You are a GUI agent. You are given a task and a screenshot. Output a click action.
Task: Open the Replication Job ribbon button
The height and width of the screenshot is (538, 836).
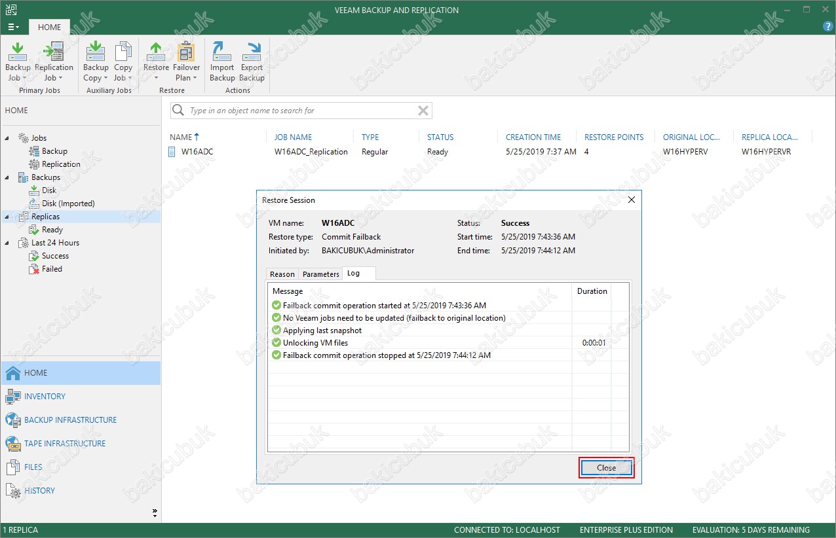pyautogui.click(x=54, y=62)
